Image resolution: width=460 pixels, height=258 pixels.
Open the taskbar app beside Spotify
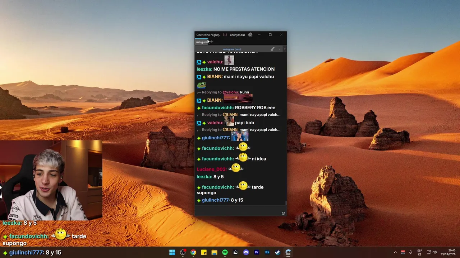(x=235, y=252)
